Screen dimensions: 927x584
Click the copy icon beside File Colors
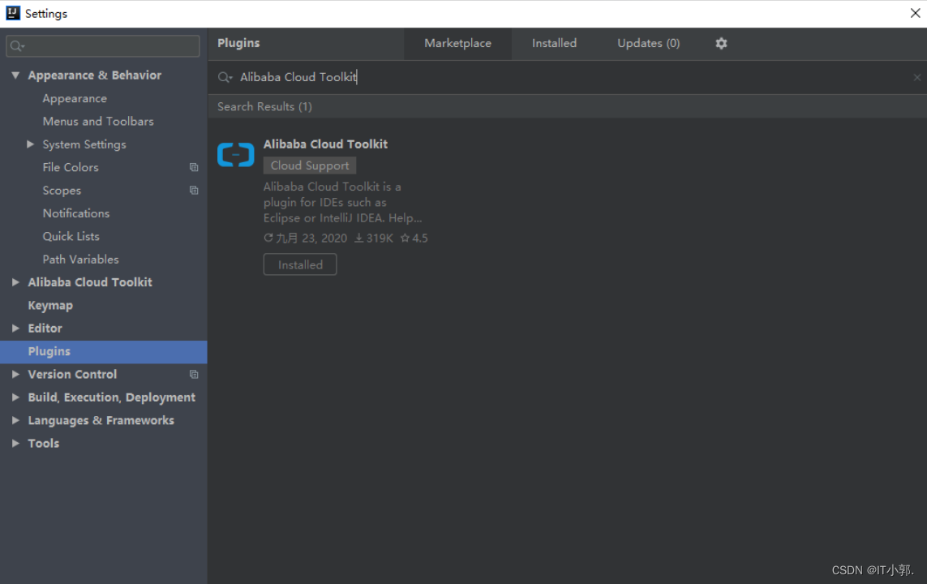pos(193,167)
